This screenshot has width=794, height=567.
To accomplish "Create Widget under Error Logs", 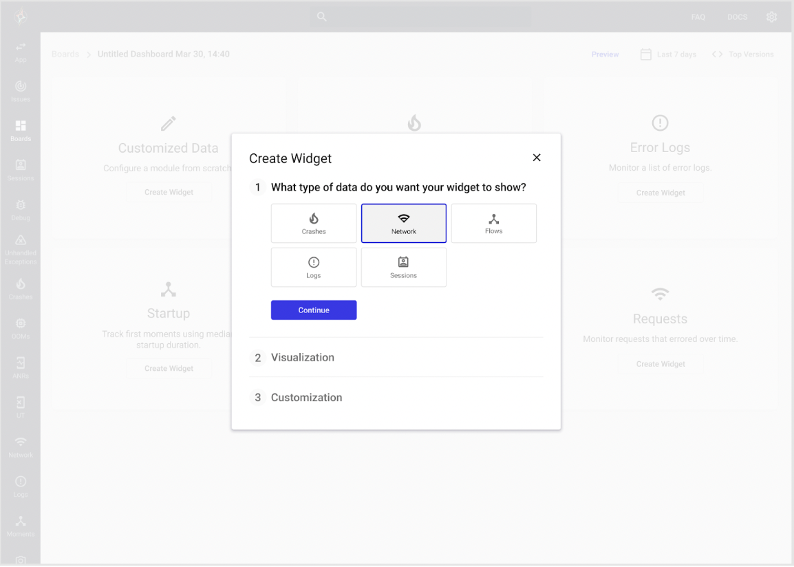I will click(661, 193).
